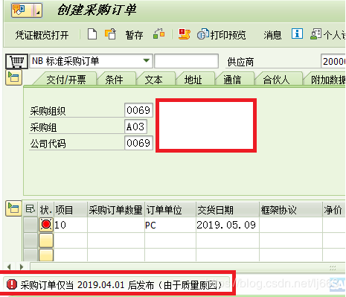Create a new blank purchase order document
Image resolution: width=346 pixels, height=297 pixels.
[x=92, y=34]
